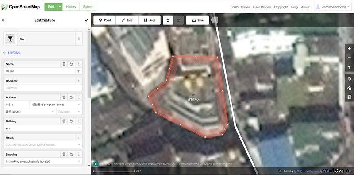
Task: Delete the Building field
Action: (x=64, y=121)
